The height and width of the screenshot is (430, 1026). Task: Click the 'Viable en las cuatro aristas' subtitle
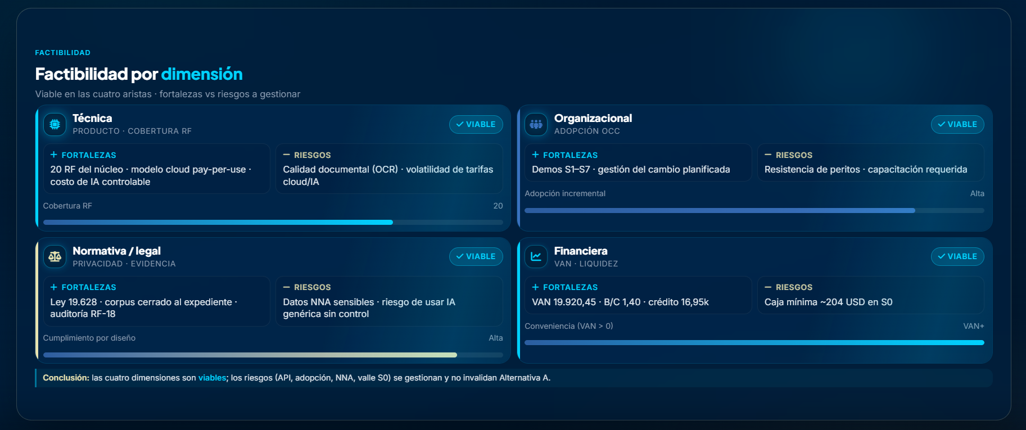tap(168, 94)
